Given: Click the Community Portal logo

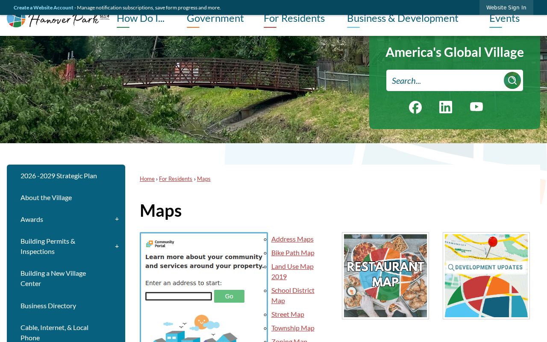Looking at the screenshot, I should 160,244.
